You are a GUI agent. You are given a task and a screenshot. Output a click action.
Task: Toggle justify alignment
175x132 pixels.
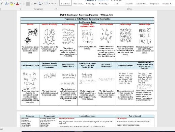[35, 4]
